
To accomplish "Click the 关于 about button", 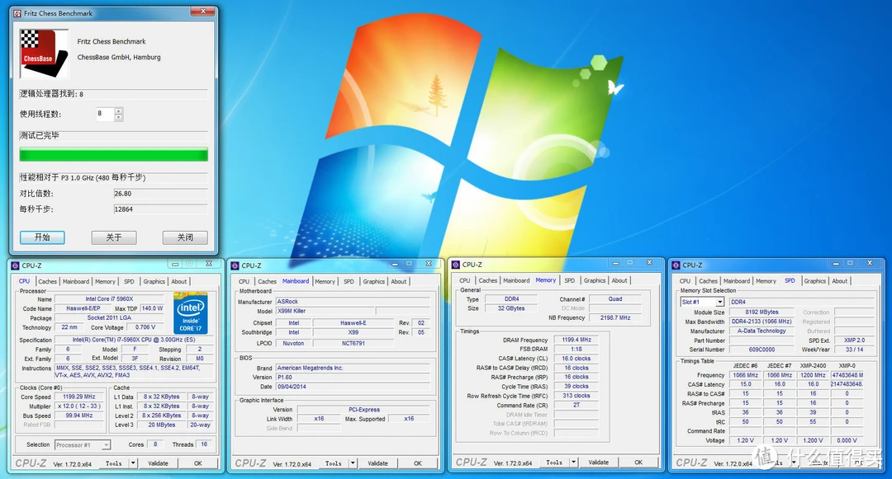I will 114,237.
